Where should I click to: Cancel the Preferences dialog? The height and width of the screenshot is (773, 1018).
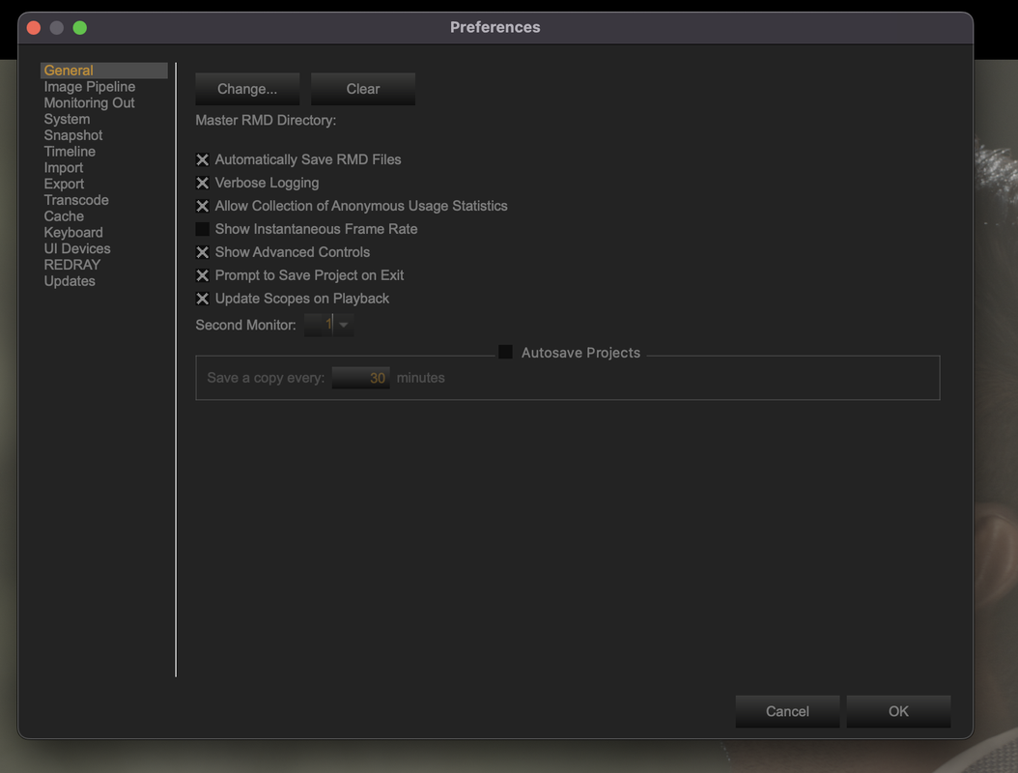pos(787,711)
